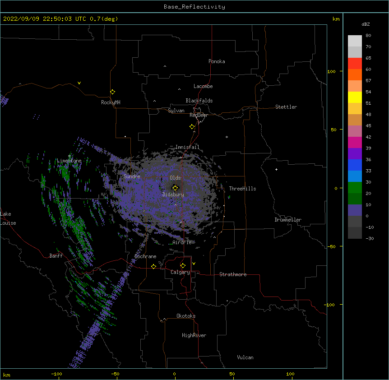Click the ThreeHills label
The image size is (389, 380).
(242, 189)
